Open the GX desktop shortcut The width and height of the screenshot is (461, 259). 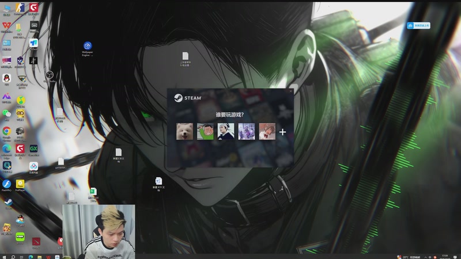pos(33,150)
